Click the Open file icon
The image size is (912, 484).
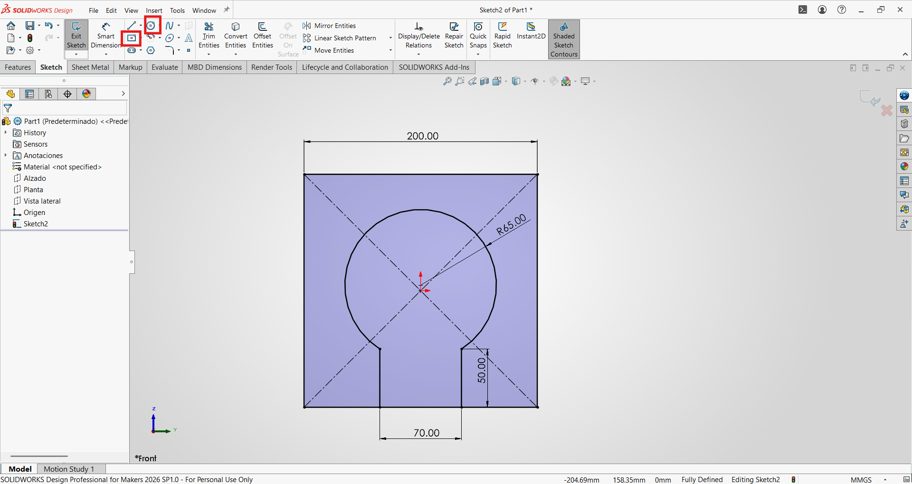coord(11,50)
